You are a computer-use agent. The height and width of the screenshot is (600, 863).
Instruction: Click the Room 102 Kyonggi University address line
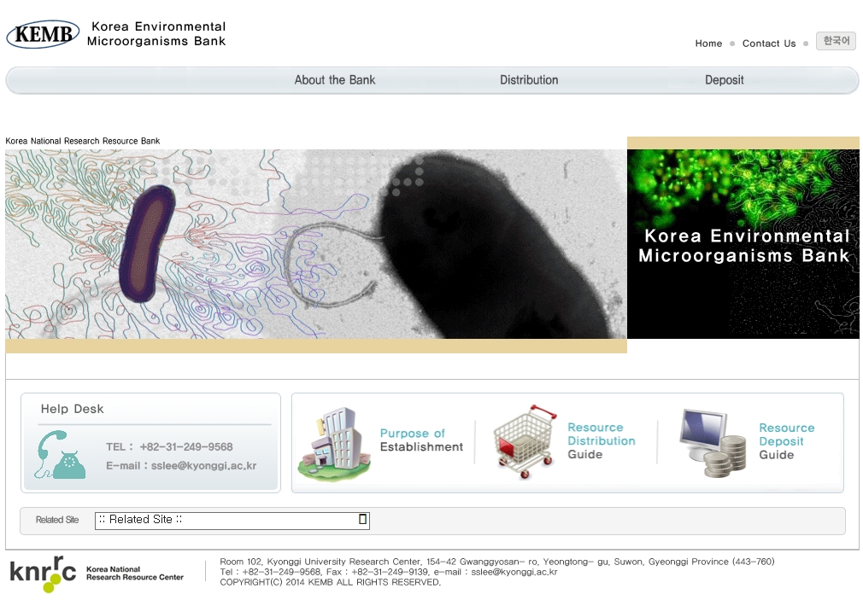click(x=497, y=562)
